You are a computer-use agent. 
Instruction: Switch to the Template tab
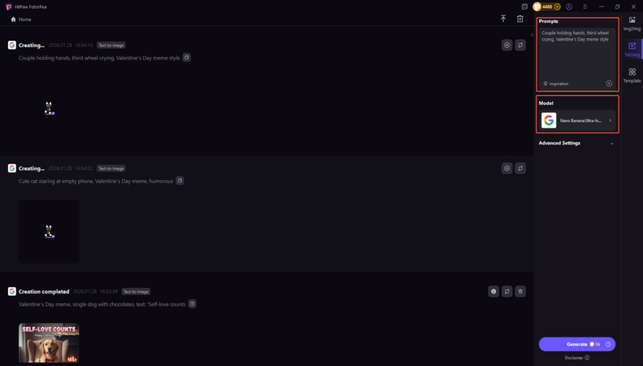tap(632, 75)
